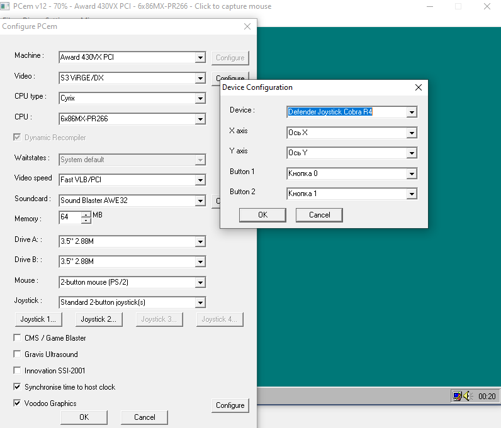Close the Device Configuration dialog
Screen dimensions: 501x428
tap(419, 87)
